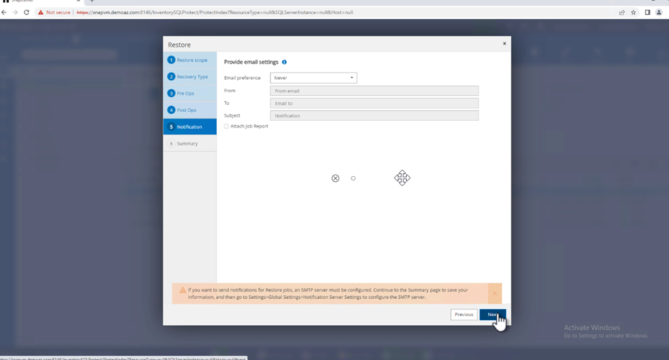Open the Post Ops step

pos(190,110)
